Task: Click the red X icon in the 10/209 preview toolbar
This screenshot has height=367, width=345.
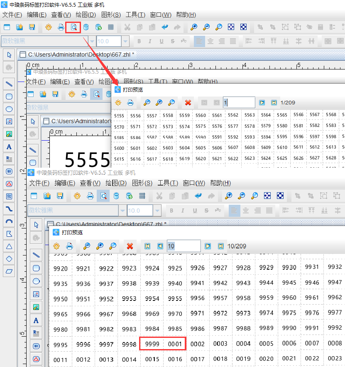Action: pos(130,246)
